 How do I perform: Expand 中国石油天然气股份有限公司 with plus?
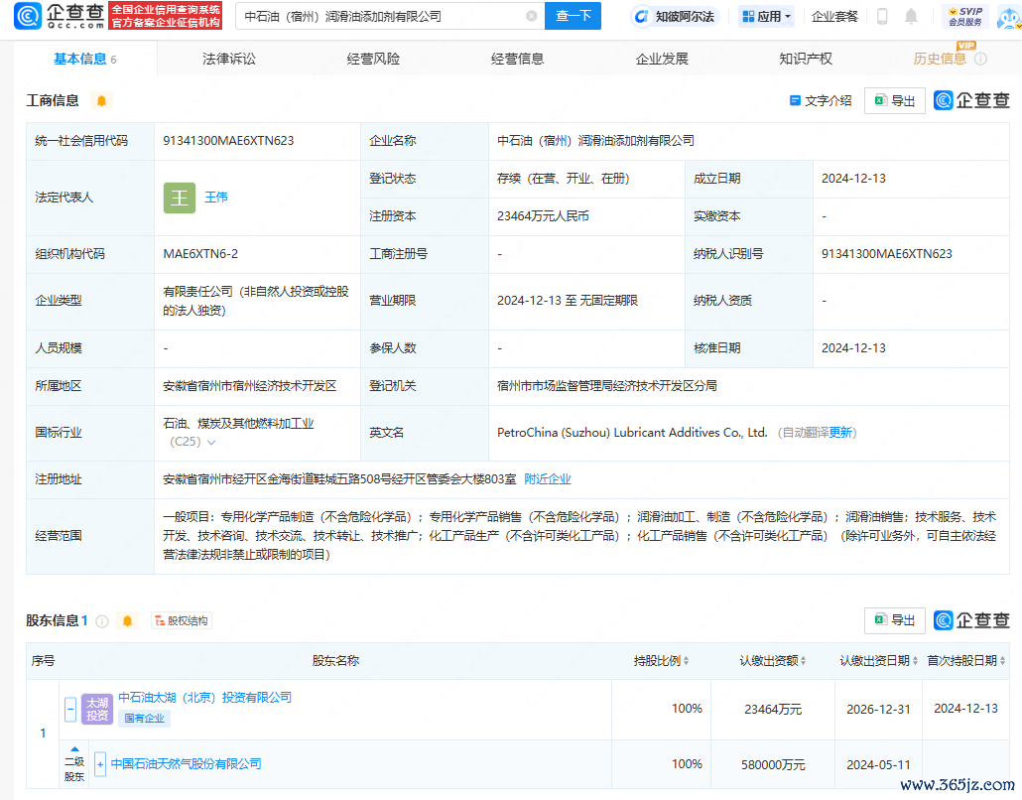pyautogui.click(x=100, y=764)
